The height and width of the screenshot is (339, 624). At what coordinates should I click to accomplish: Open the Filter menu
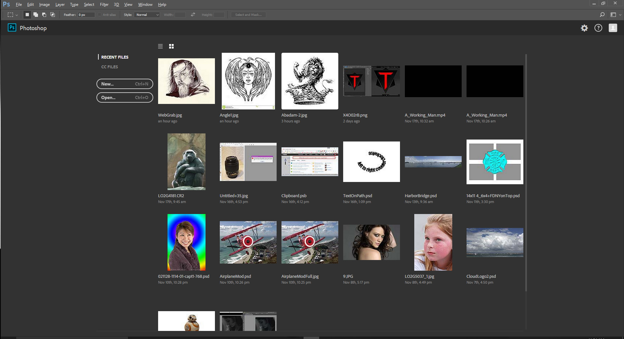pyautogui.click(x=104, y=5)
